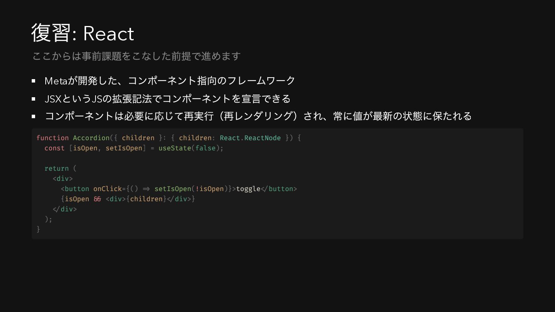The height and width of the screenshot is (312, 555).
Task: Click 'setIsOpen' in the const declaration
Action: tap(124, 148)
